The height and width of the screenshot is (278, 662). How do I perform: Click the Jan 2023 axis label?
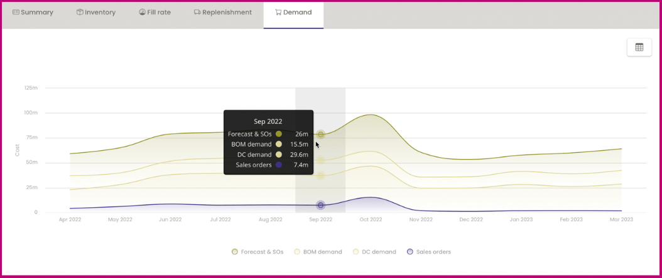pyautogui.click(x=521, y=220)
